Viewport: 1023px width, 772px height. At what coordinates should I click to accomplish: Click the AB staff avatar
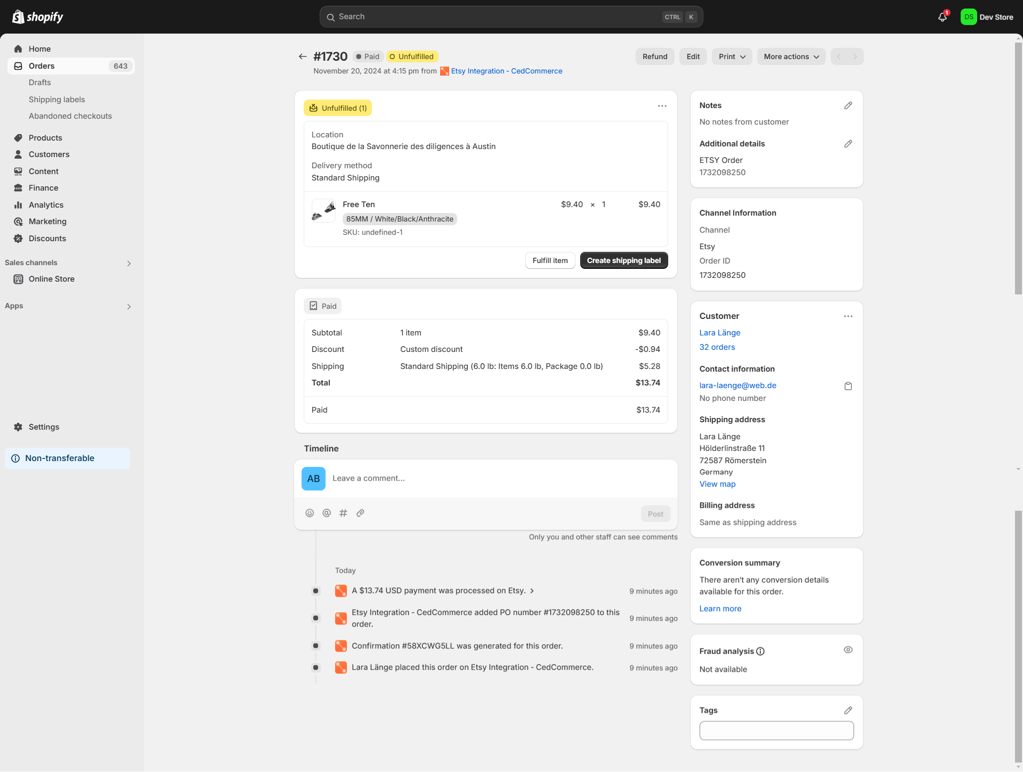(x=313, y=479)
